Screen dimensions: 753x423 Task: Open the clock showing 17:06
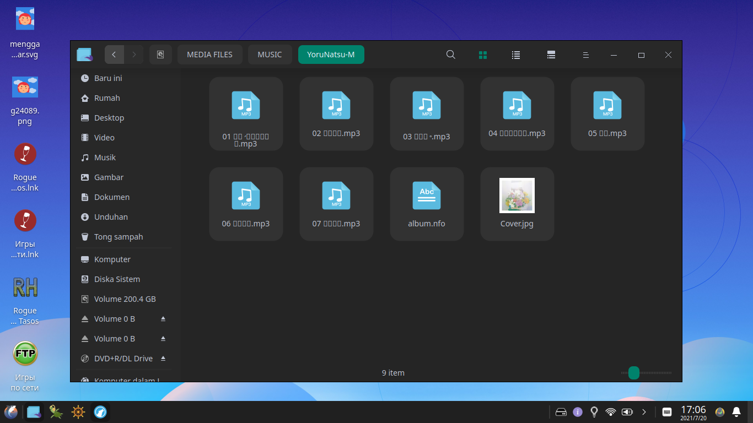tap(693, 412)
